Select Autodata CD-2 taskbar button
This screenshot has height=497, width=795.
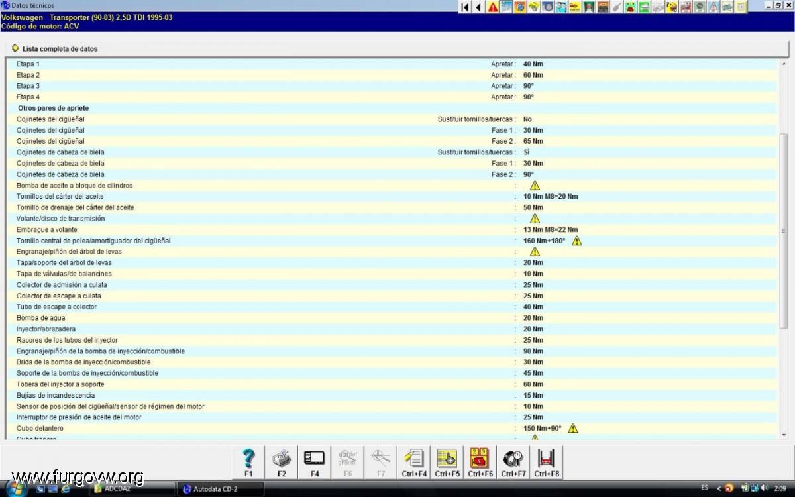pyautogui.click(x=221, y=489)
